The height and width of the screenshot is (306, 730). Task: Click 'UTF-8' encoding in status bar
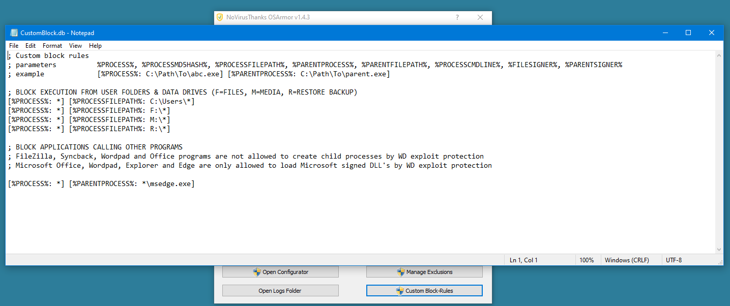pyautogui.click(x=674, y=260)
